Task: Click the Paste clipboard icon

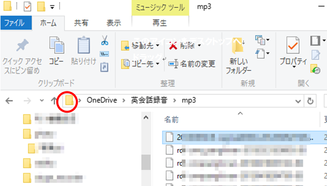Action: click(x=84, y=45)
